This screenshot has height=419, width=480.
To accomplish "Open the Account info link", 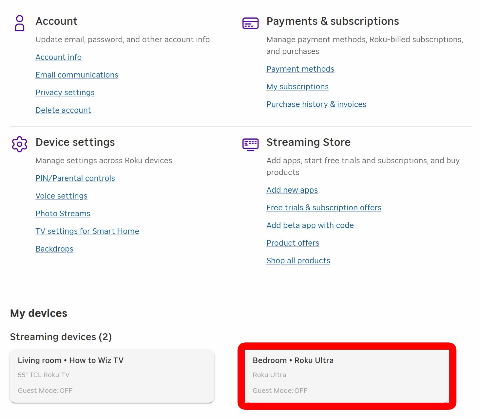I will click(x=58, y=57).
